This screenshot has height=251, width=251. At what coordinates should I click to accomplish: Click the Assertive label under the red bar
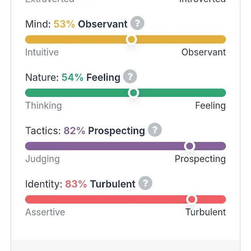[x=45, y=212]
